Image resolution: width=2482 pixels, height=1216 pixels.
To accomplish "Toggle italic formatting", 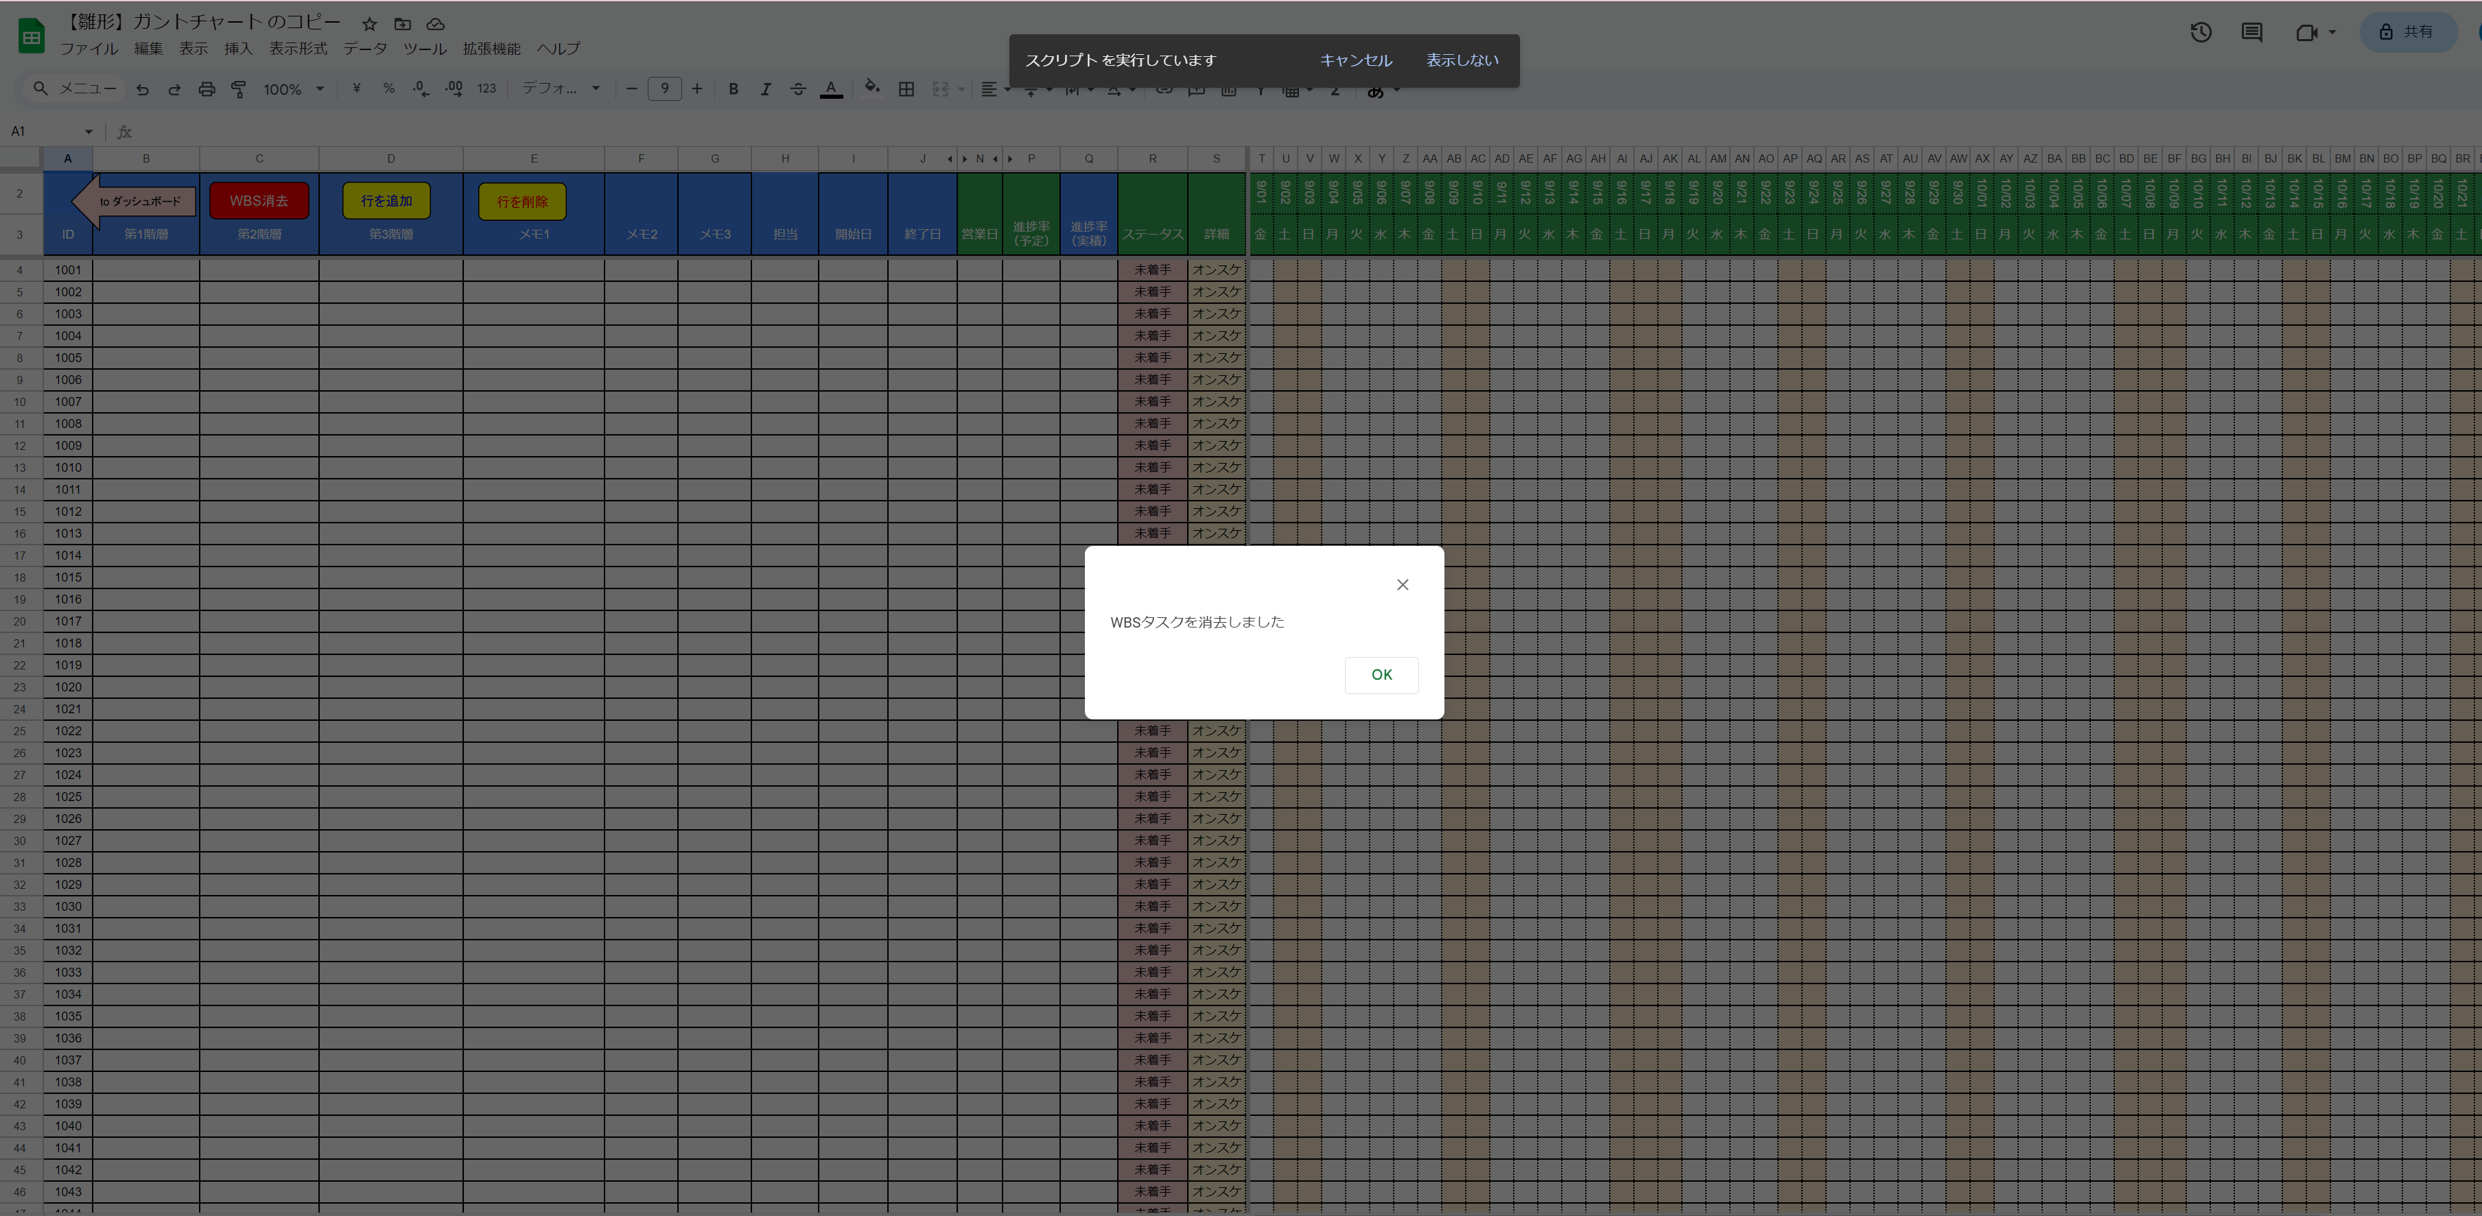I will pyautogui.click(x=765, y=88).
